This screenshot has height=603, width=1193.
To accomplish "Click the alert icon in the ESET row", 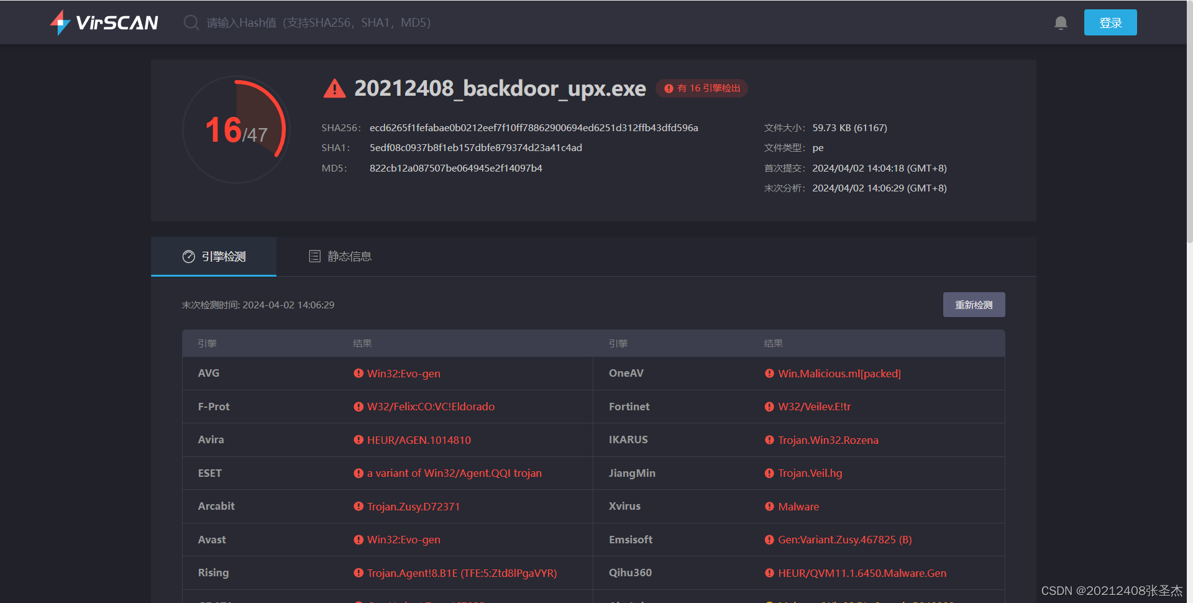I will (359, 473).
